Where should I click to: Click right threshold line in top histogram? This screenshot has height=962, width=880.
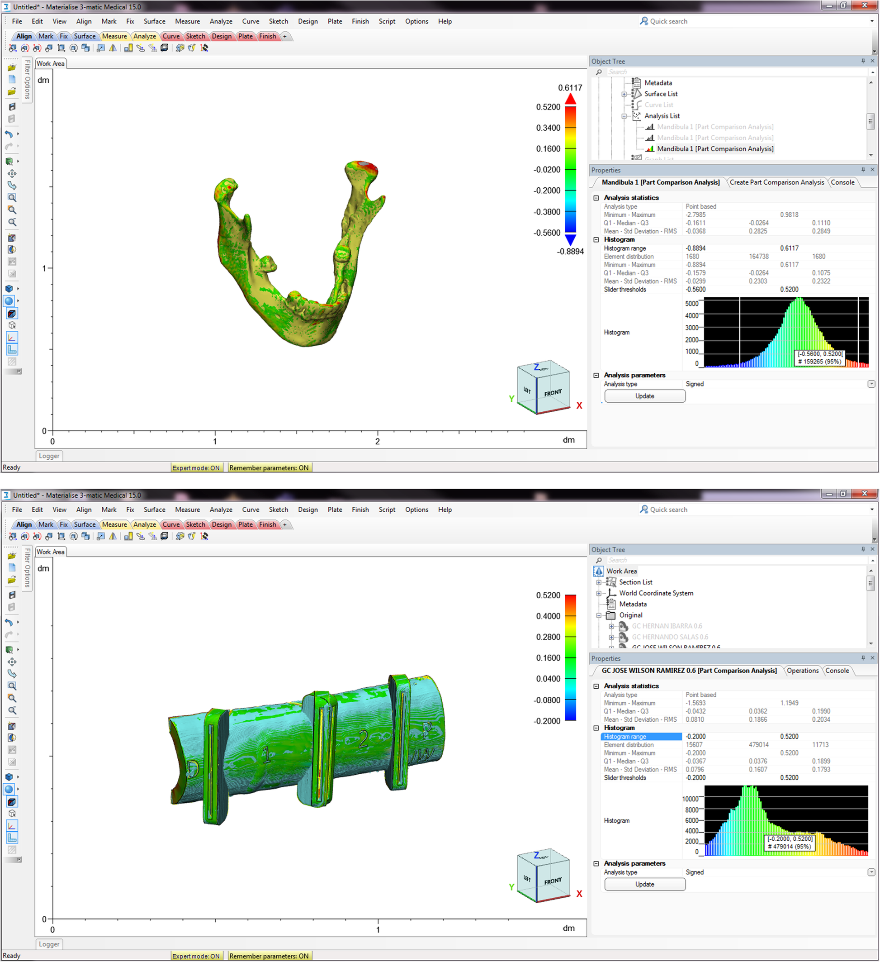point(858,332)
